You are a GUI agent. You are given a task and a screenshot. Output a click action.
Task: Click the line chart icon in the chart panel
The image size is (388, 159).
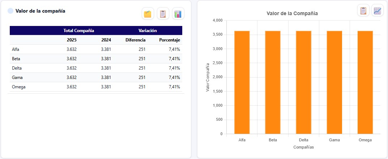378,10
